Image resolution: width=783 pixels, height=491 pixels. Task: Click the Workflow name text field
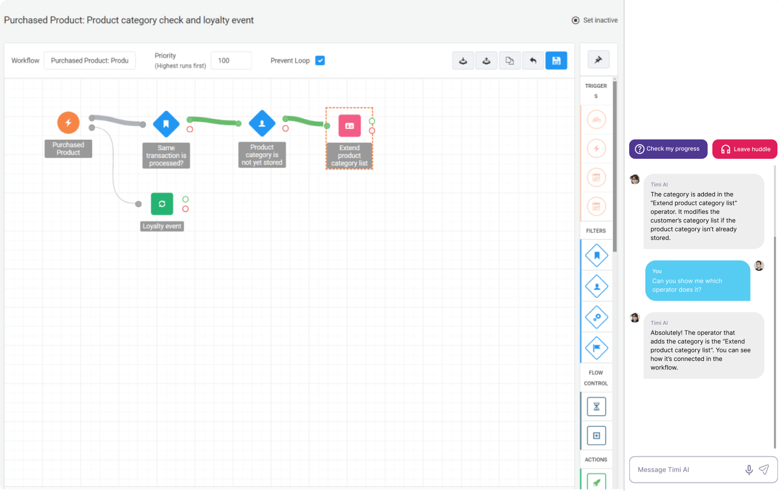click(90, 60)
